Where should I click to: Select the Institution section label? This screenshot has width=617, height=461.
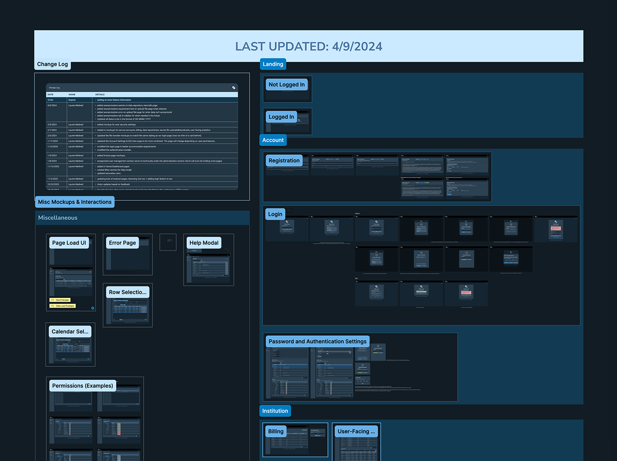(275, 411)
